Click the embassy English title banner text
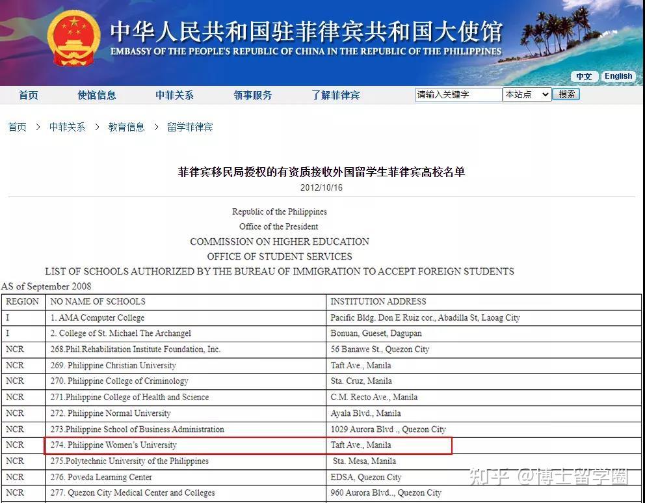The width and height of the screenshot is (645, 503). pyautogui.click(x=306, y=51)
